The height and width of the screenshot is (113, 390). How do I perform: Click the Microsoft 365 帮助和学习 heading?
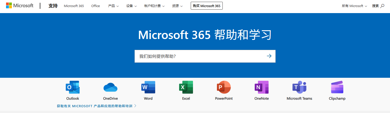(x=205, y=35)
